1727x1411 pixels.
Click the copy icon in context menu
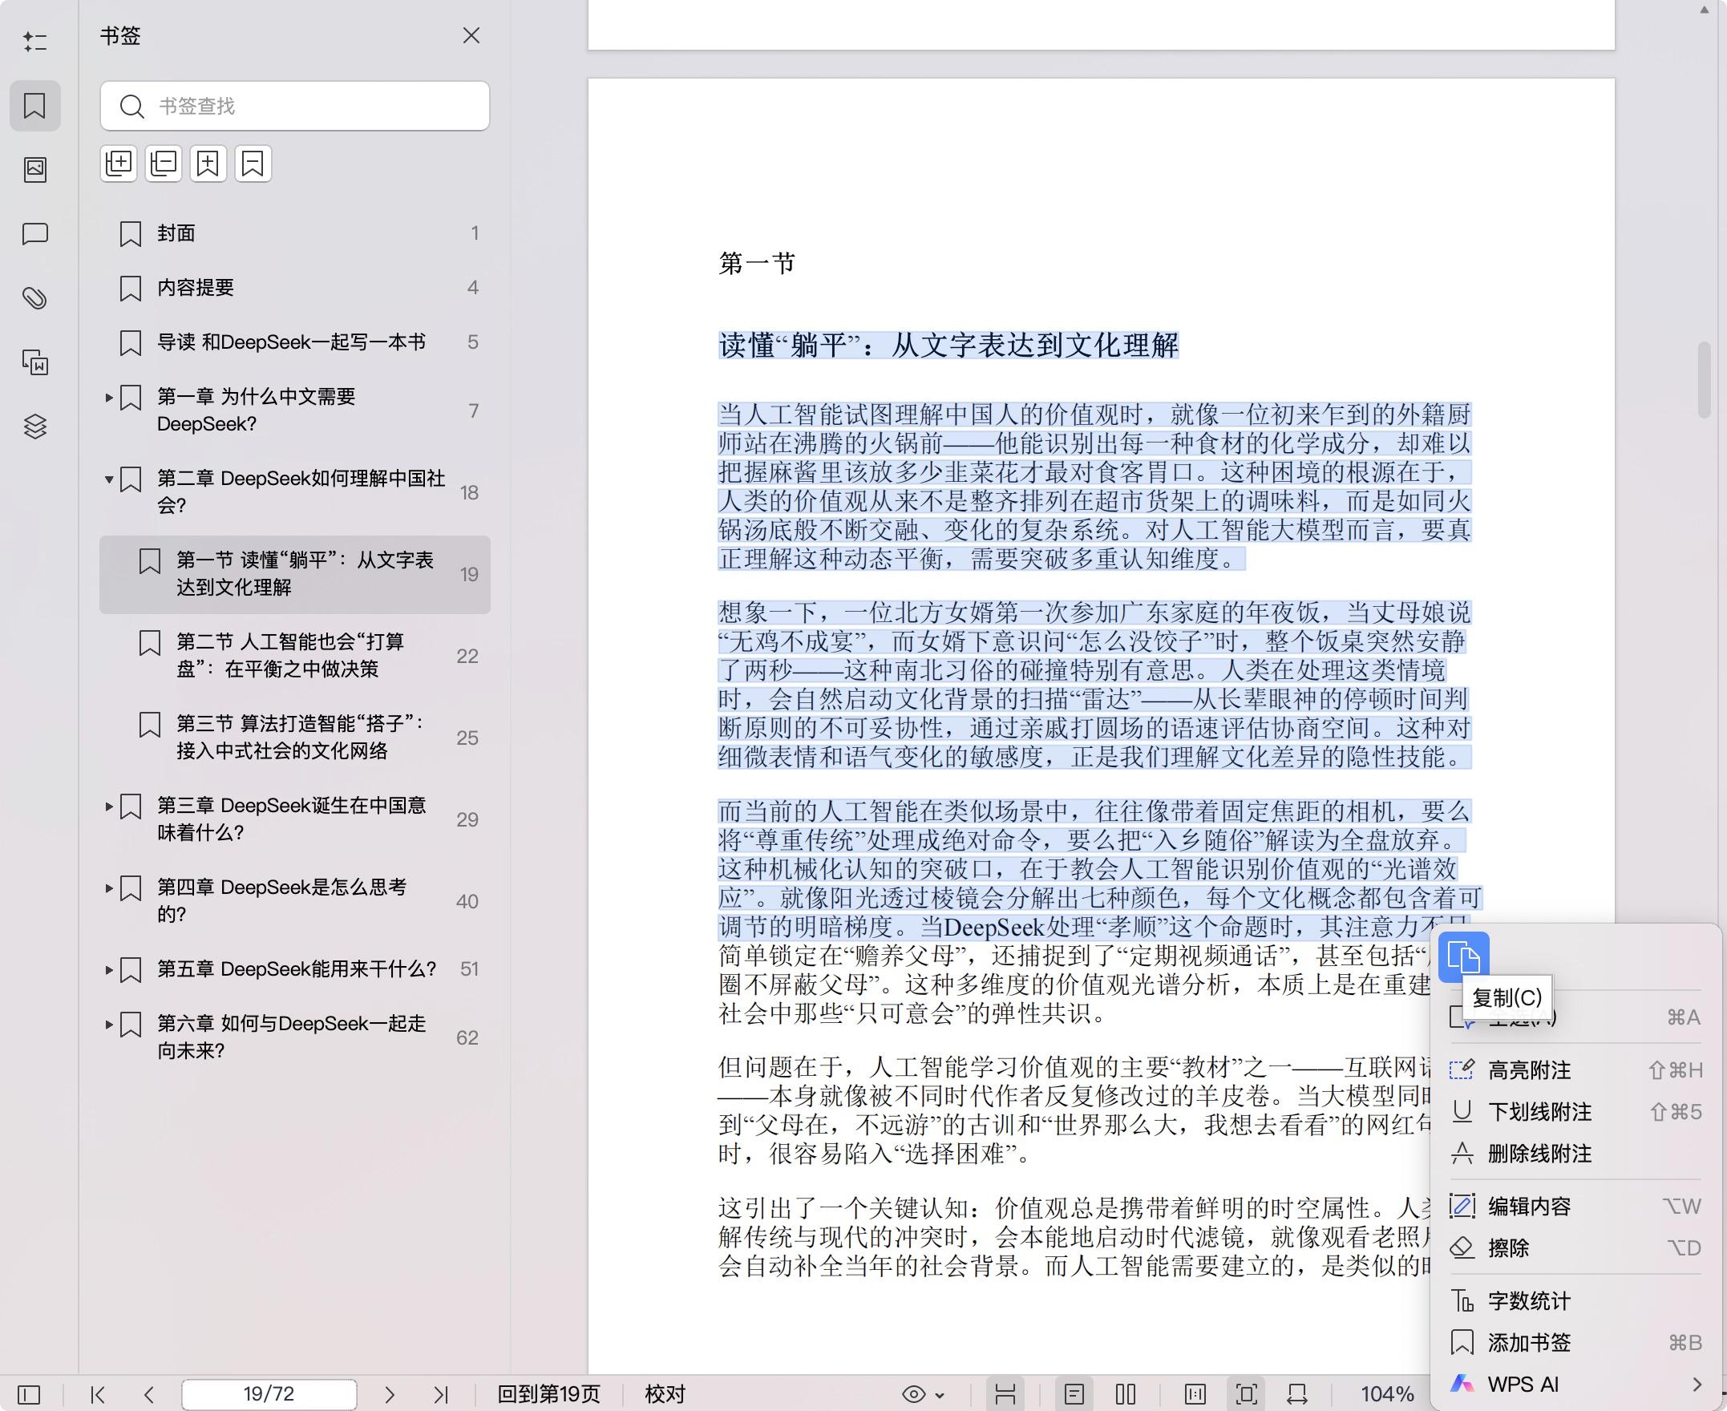point(1464,956)
